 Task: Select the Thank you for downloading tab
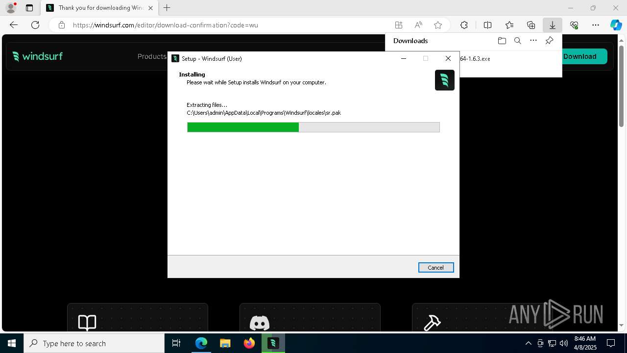(x=99, y=8)
